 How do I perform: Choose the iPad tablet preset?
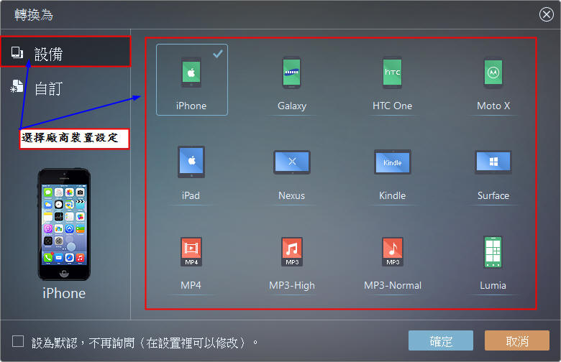tap(191, 162)
